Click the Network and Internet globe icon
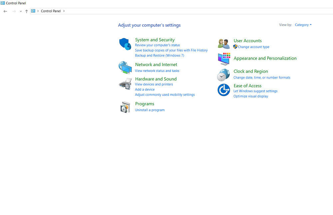The height and width of the screenshot is (215, 333). coord(125,67)
